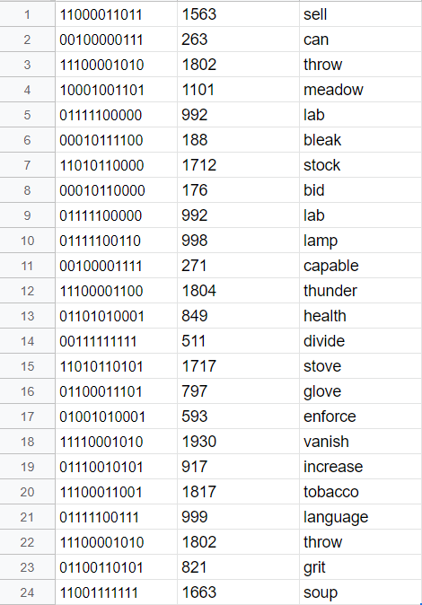Click the cell containing word tobacco
Image resolution: width=422 pixels, height=605 pixels.
(x=360, y=492)
